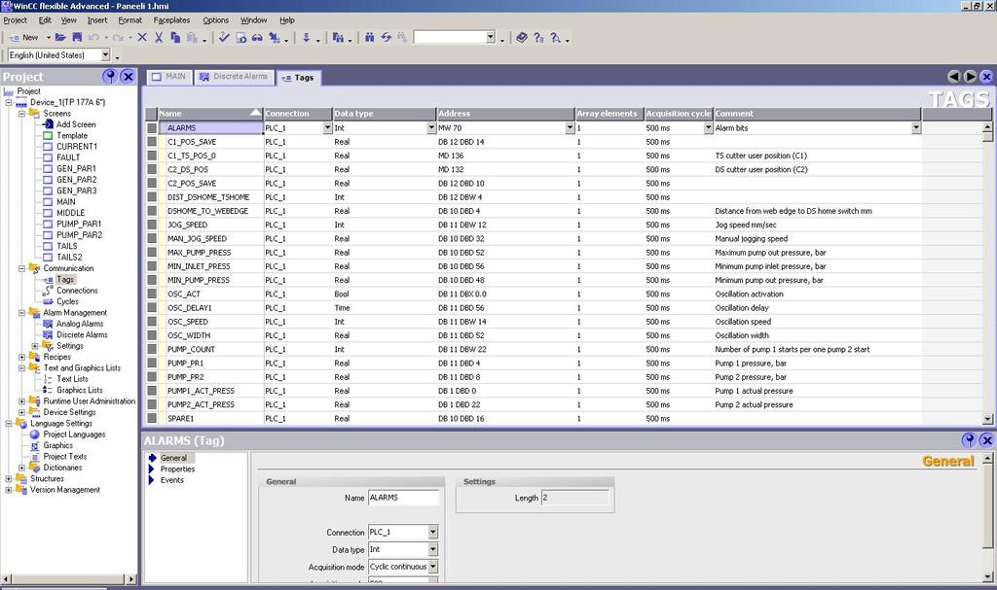Screen dimensions: 997x590
Task: Open the Options menu
Action: (x=215, y=20)
